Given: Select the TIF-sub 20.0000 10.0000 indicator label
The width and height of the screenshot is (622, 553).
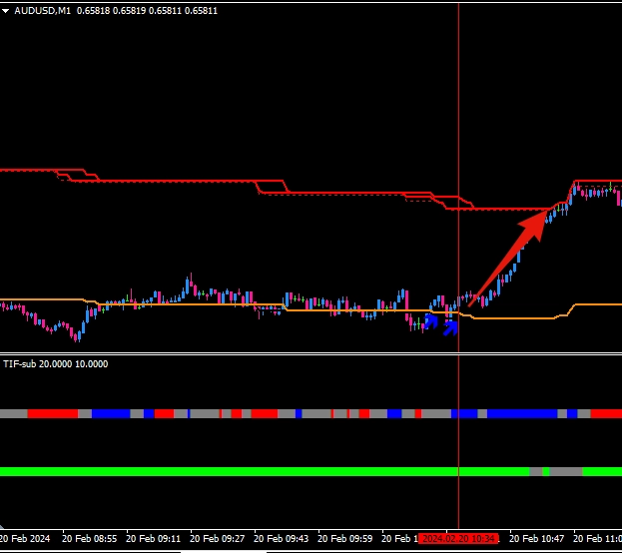Looking at the screenshot, I should 55,364.
